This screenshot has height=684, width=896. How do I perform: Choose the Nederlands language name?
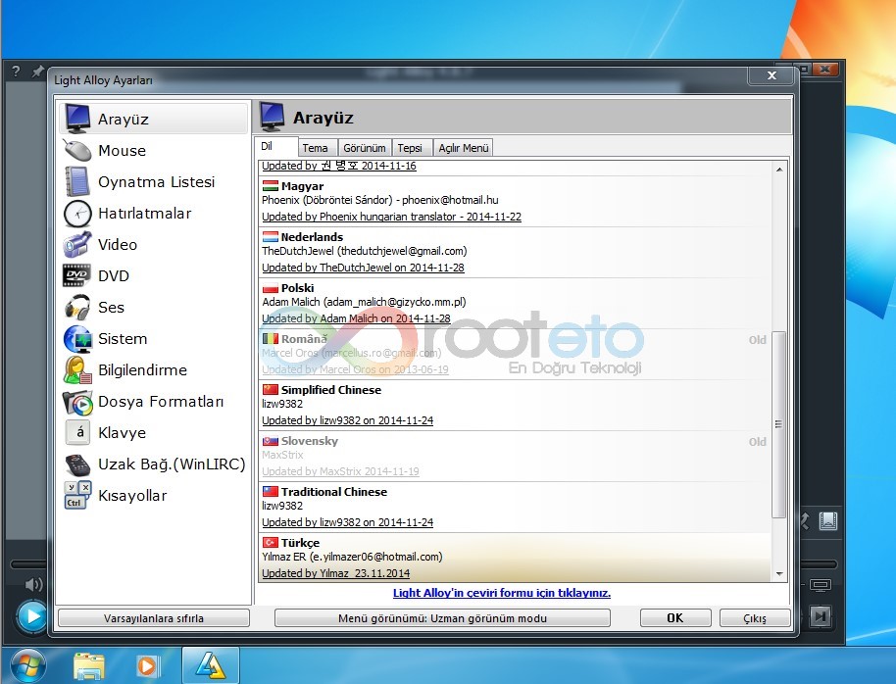312,237
